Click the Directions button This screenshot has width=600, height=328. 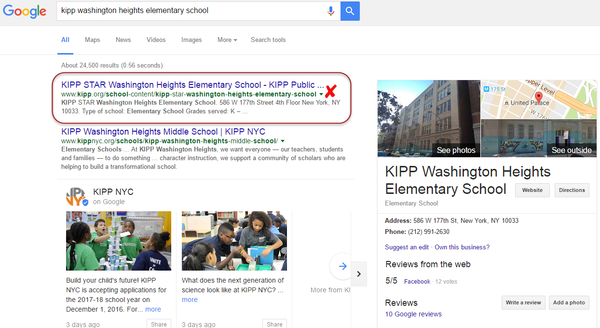click(x=572, y=190)
